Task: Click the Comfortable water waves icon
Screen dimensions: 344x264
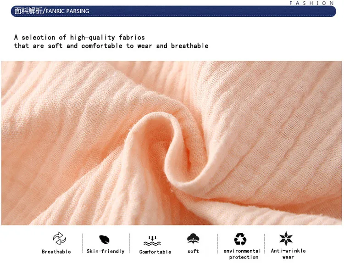Action: [x=152, y=241]
